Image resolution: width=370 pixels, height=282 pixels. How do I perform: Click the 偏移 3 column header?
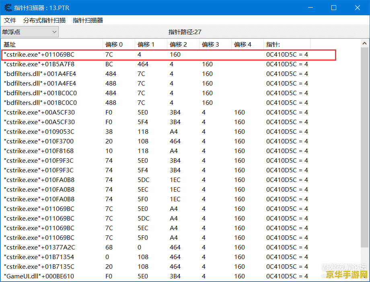215,44
